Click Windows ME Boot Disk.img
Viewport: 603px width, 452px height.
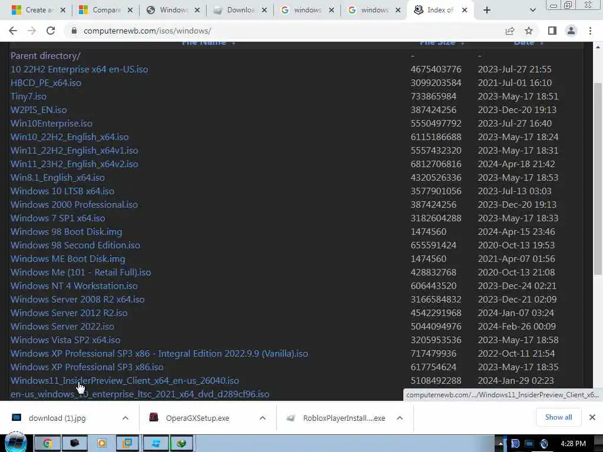click(68, 259)
